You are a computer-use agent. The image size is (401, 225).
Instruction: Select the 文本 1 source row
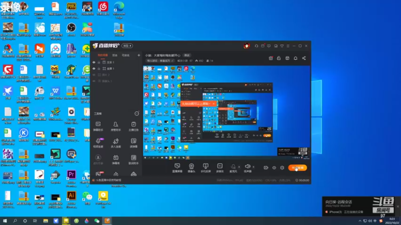pos(116,62)
